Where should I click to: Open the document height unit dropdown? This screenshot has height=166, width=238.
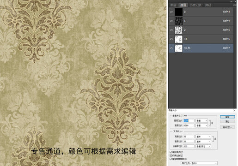pyautogui.click(x=203, y=142)
